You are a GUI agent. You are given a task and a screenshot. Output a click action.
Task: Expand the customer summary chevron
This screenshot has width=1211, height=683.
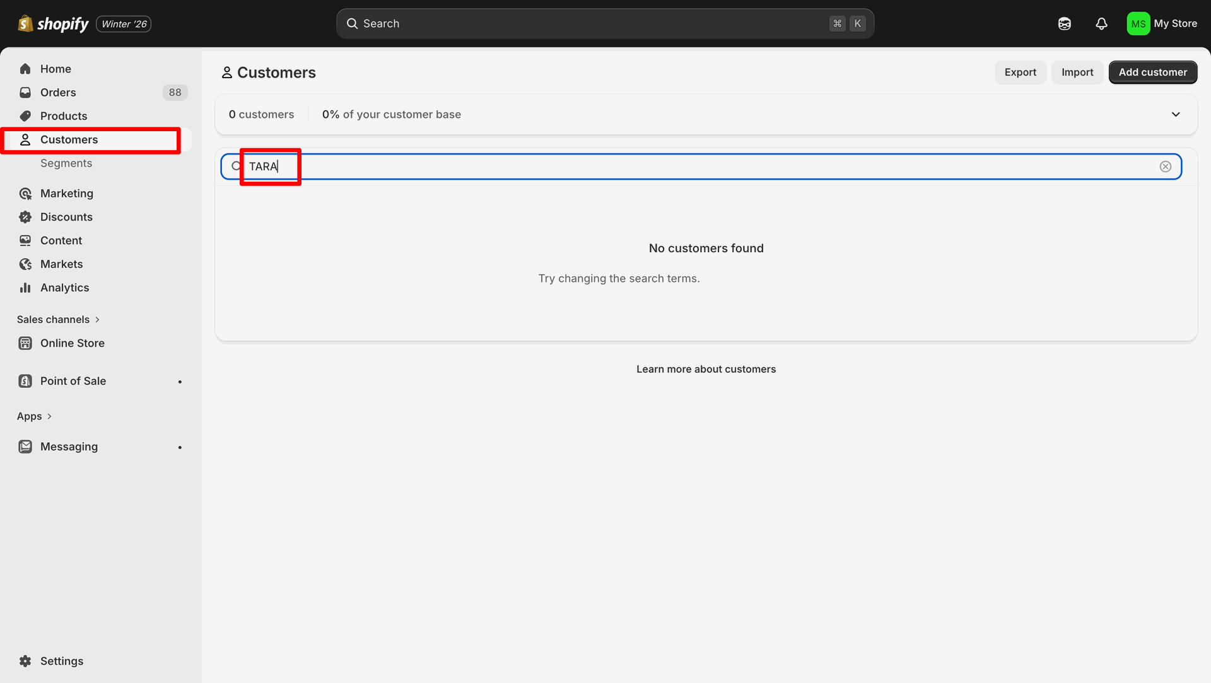(x=1176, y=114)
